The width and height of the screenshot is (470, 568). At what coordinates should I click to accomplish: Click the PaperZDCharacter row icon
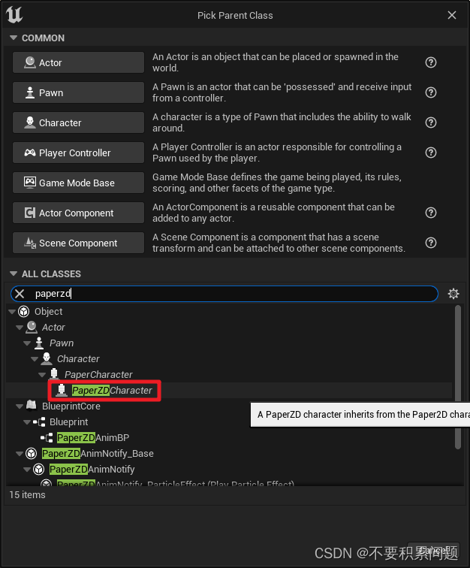(x=62, y=390)
